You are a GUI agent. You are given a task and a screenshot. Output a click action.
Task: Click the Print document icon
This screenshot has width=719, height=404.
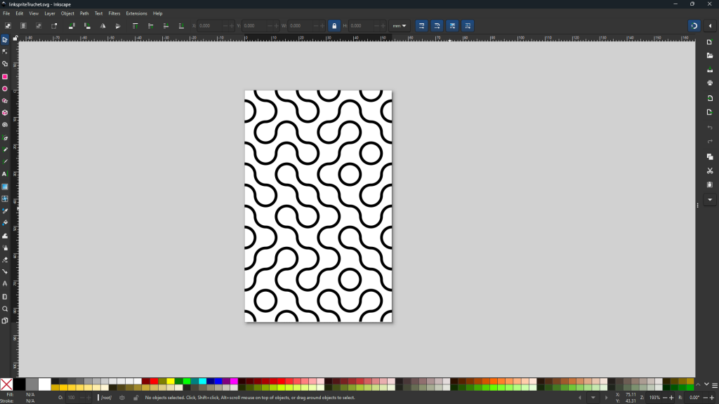(x=710, y=83)
